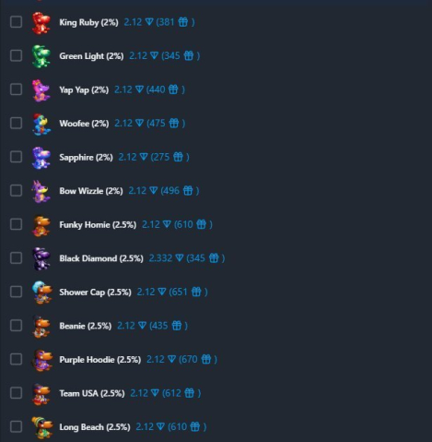This screenshot has height=442, width=432.
Task: Click the red King Ruby dog icon
Action: click(x=41, y=22)
